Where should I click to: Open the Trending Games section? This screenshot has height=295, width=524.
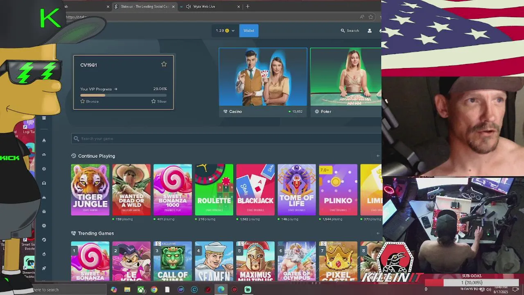click(96, 233)
